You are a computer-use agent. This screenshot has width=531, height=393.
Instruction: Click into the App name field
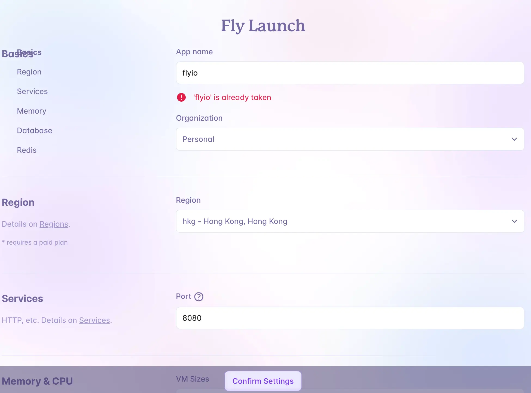(x=350, y=73)
